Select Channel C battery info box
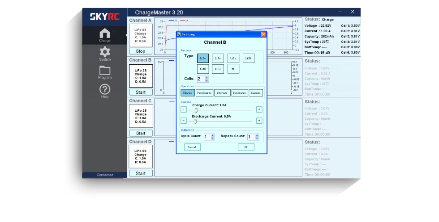 tap(141, 116)
